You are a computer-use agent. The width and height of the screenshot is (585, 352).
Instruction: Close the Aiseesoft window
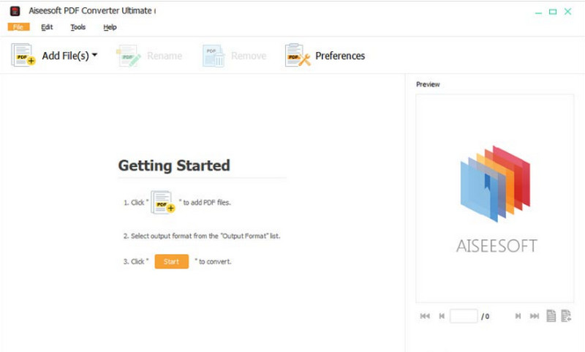[568, 12]
